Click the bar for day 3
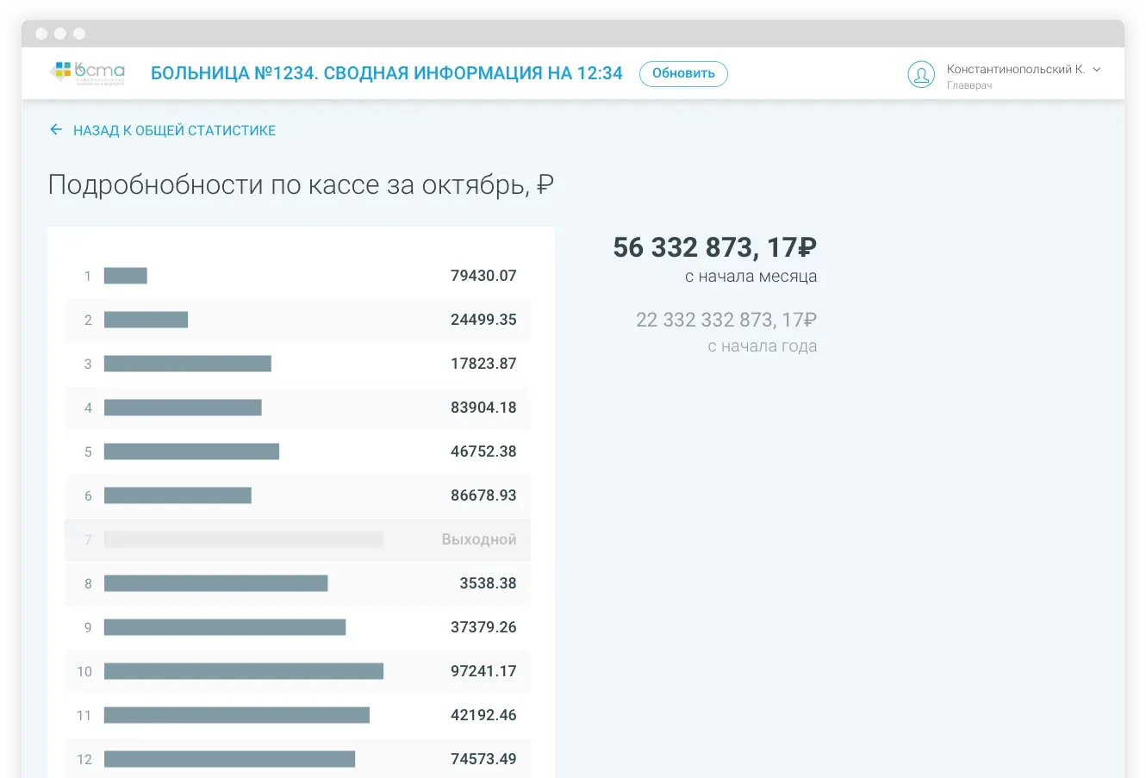This screenshot has width=1146, height=778. click(x=188, y=364)
